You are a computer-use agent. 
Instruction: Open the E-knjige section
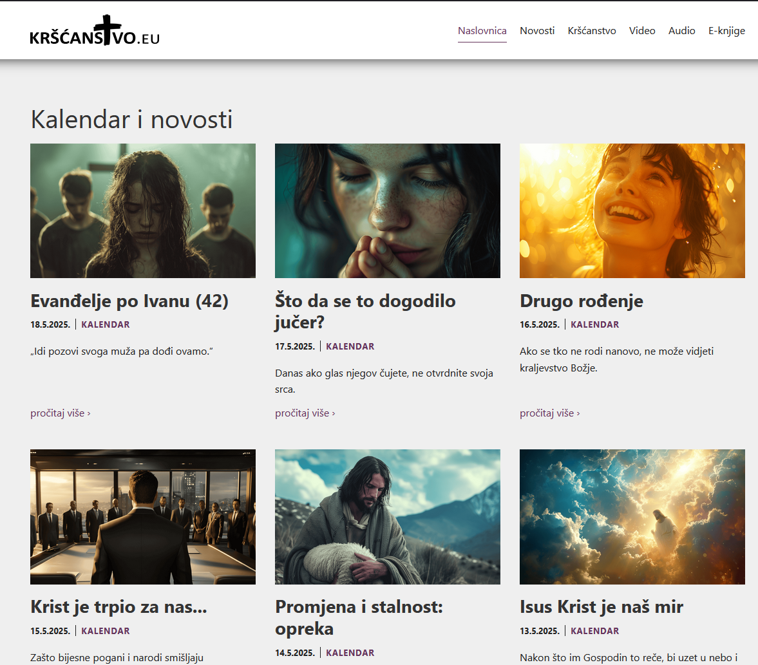pyautogui.click(x=726, y=30)
